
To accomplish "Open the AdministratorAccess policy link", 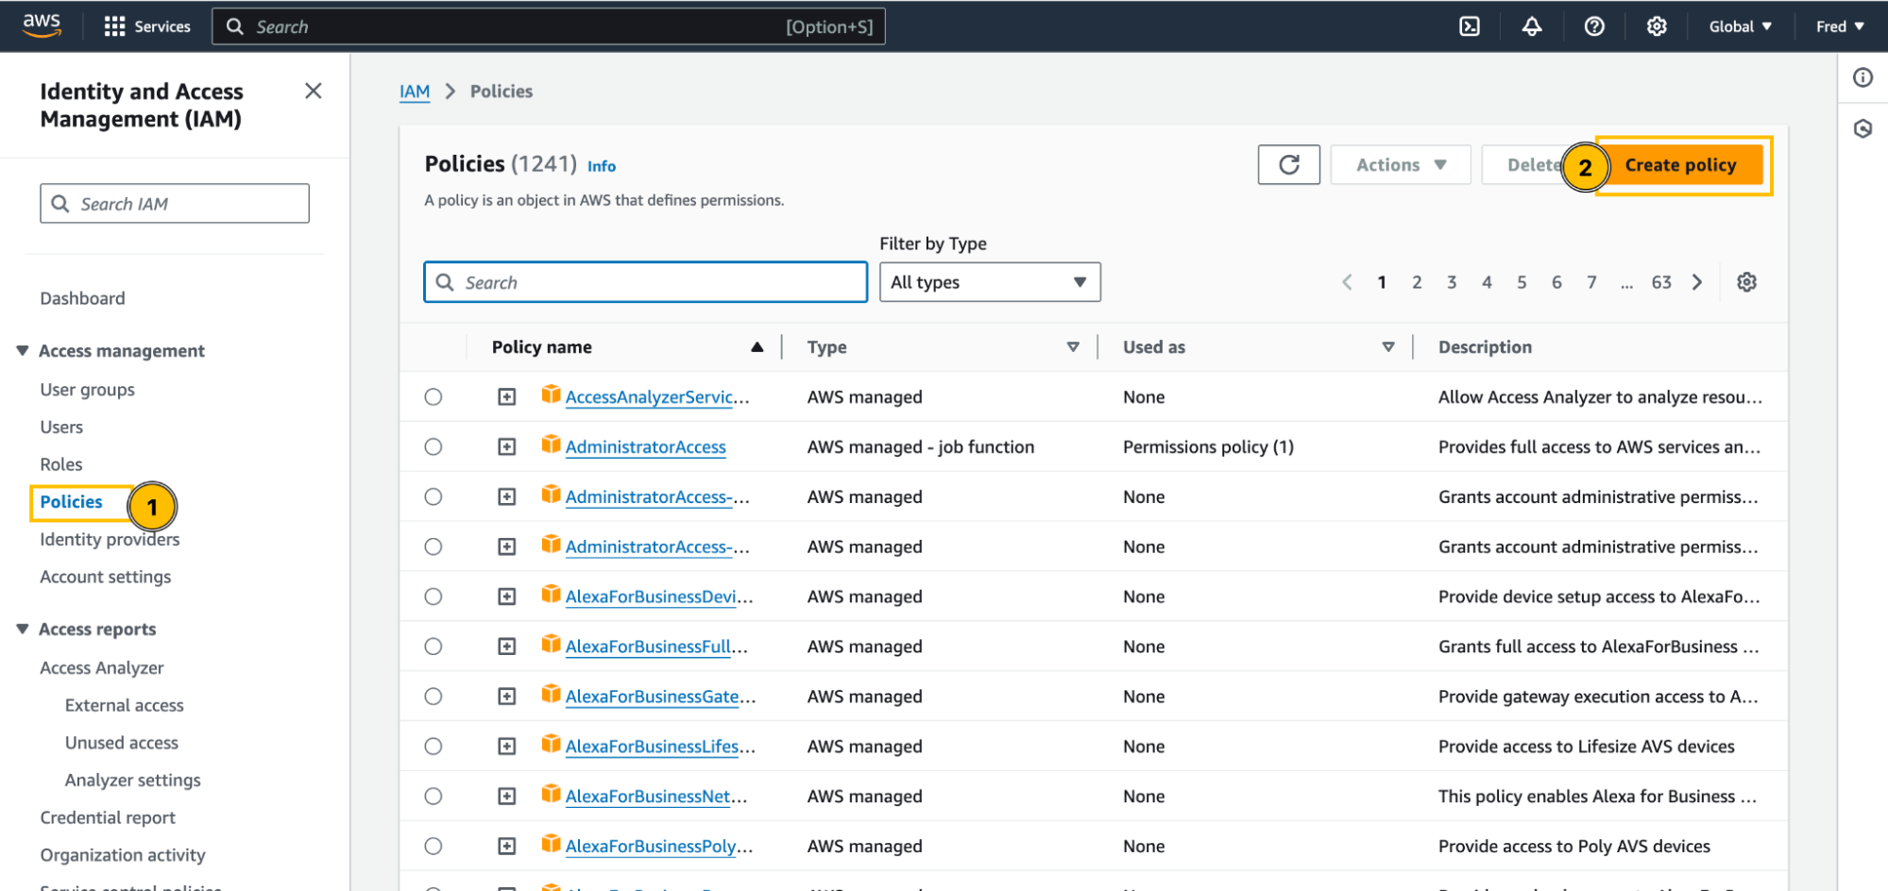I will (x=645, y=447).
